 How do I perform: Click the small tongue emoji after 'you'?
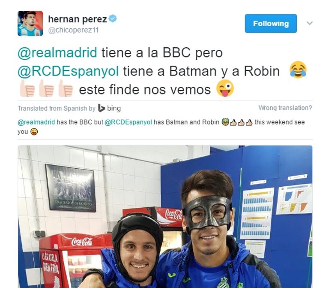(34, 132)
